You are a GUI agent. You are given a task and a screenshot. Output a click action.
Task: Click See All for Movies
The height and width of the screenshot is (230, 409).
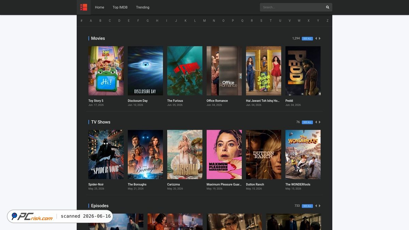click(x=307, y=39)
